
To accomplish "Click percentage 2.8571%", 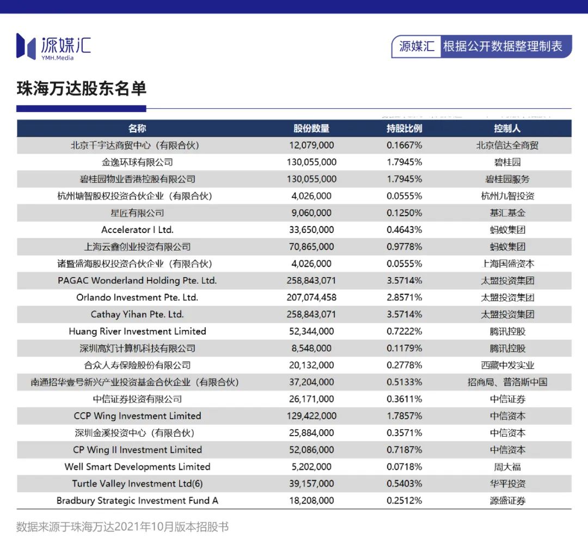I will coord(404,297).
